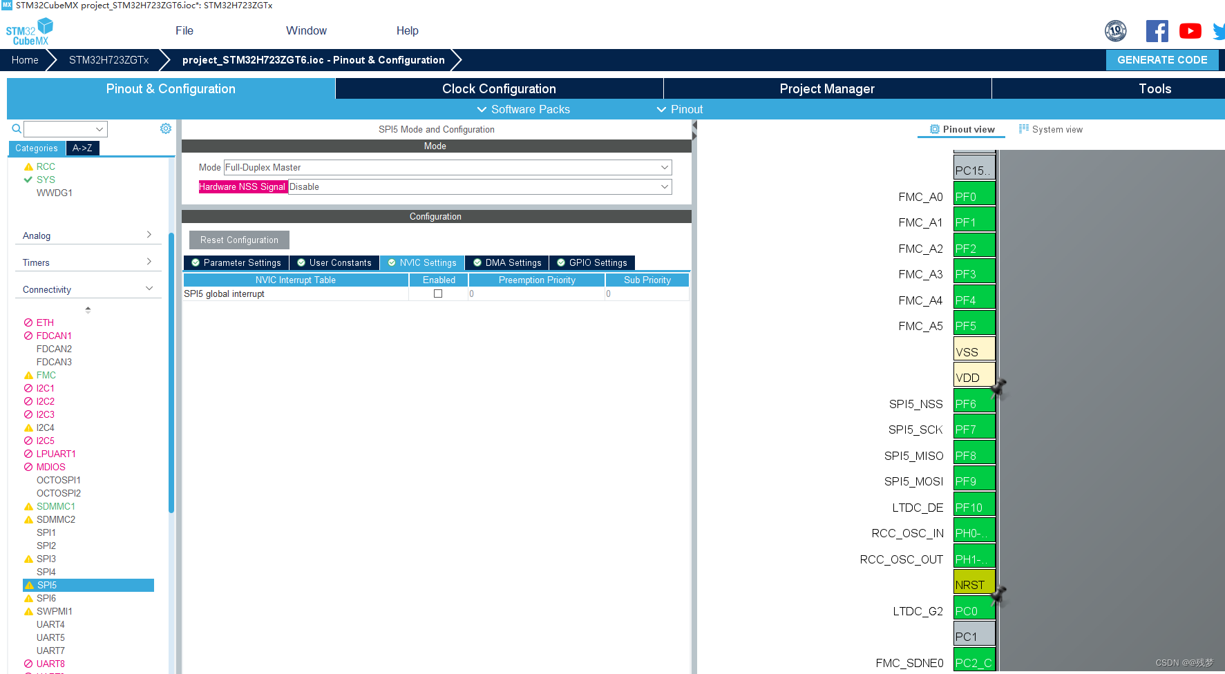Open the Facebook icon link
Screen dimensions: 1225x674
click(x=1157, y=31)
